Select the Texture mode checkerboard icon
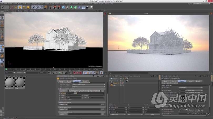Image resolution: width=213 pixels, height=119 pixels. click(2, 22)
